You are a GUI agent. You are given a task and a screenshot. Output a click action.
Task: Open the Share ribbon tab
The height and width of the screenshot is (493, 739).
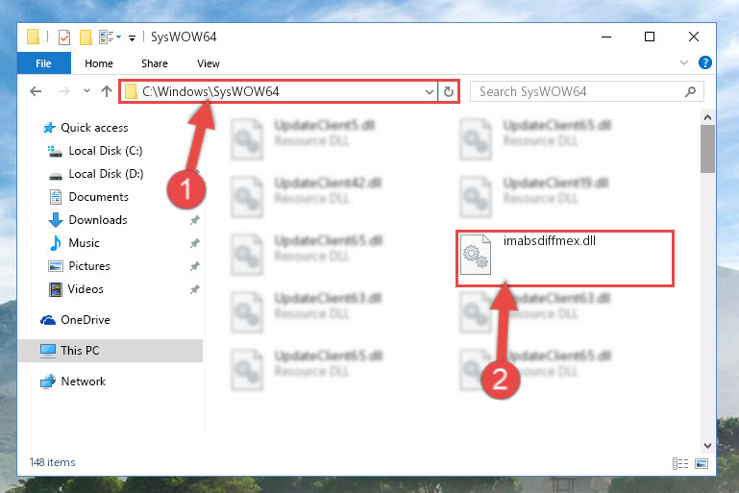(155, 63)
